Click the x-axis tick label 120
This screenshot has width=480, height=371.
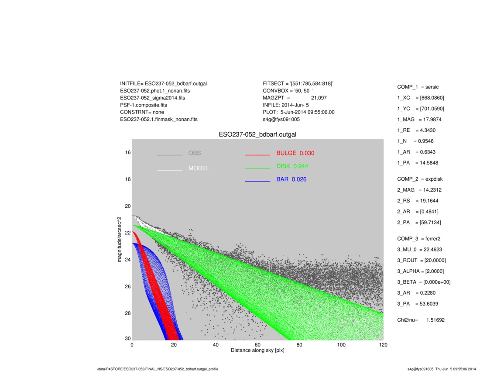tap(383, 345)
